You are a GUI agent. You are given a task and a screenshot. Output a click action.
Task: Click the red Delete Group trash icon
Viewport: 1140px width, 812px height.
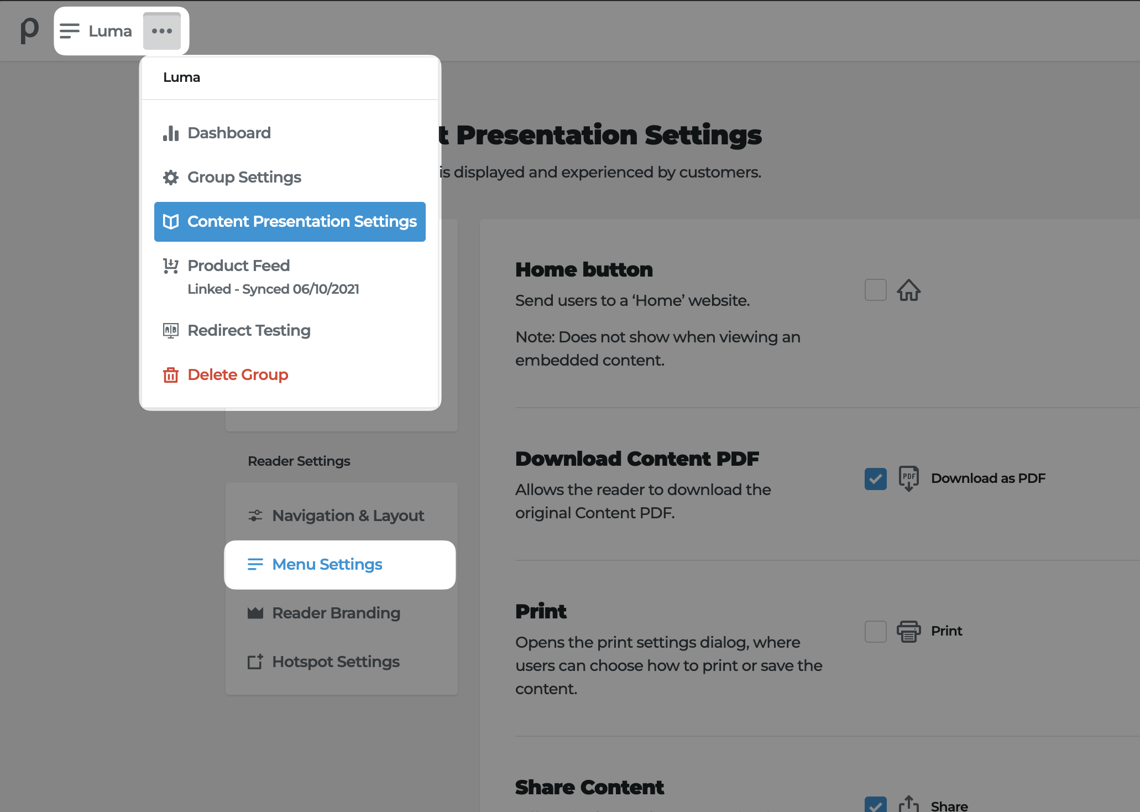(x=171, y=375)
